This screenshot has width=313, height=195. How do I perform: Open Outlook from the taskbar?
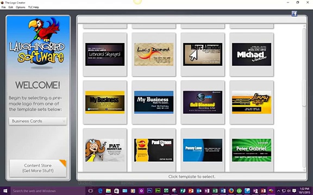pyautogui.click(x=199, y=191)
